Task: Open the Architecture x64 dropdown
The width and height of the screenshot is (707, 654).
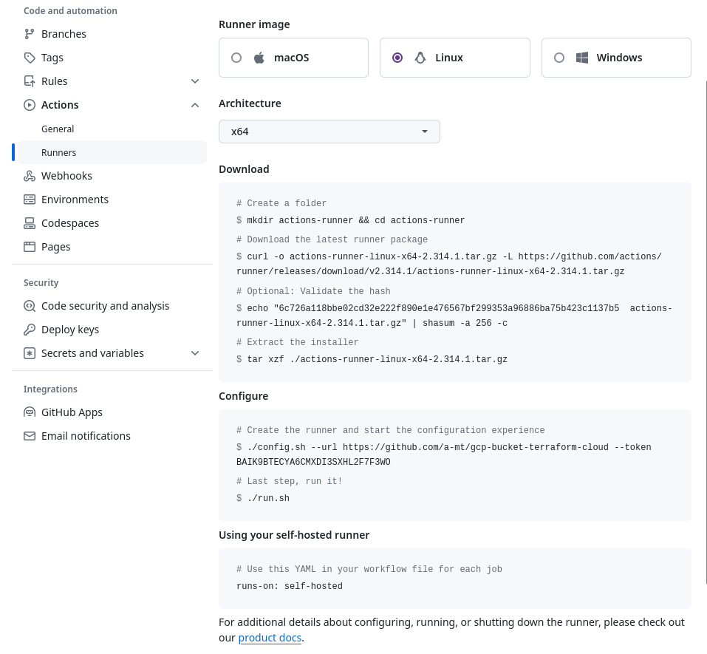Action: tap(329, 131)
